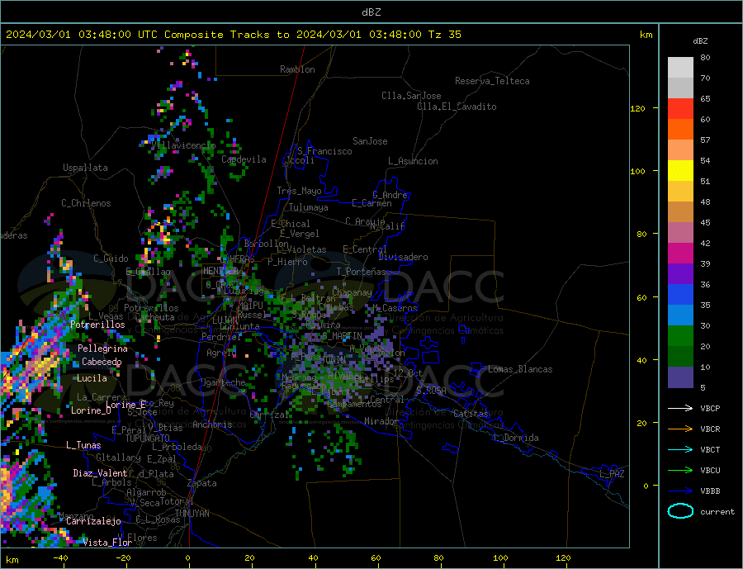Click the 'Mirador' map label
The height and width of the screenshot is (569, 743).
point(381,421)
